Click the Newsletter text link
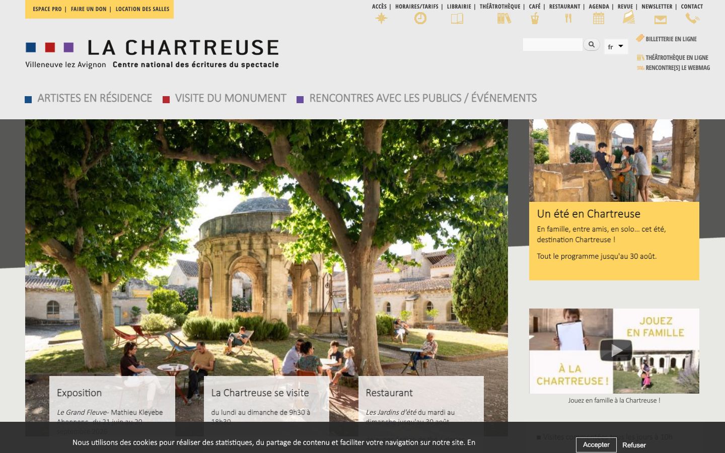 [657, 7]
